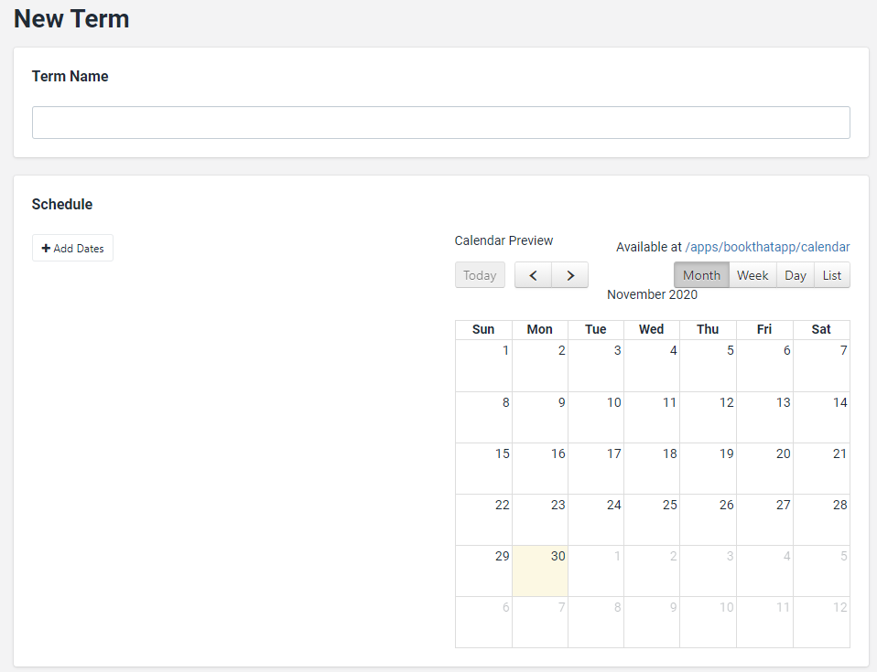Switch to Day calendar view
The height and width of the screenshot is (672, 877).
coord(796,275)
